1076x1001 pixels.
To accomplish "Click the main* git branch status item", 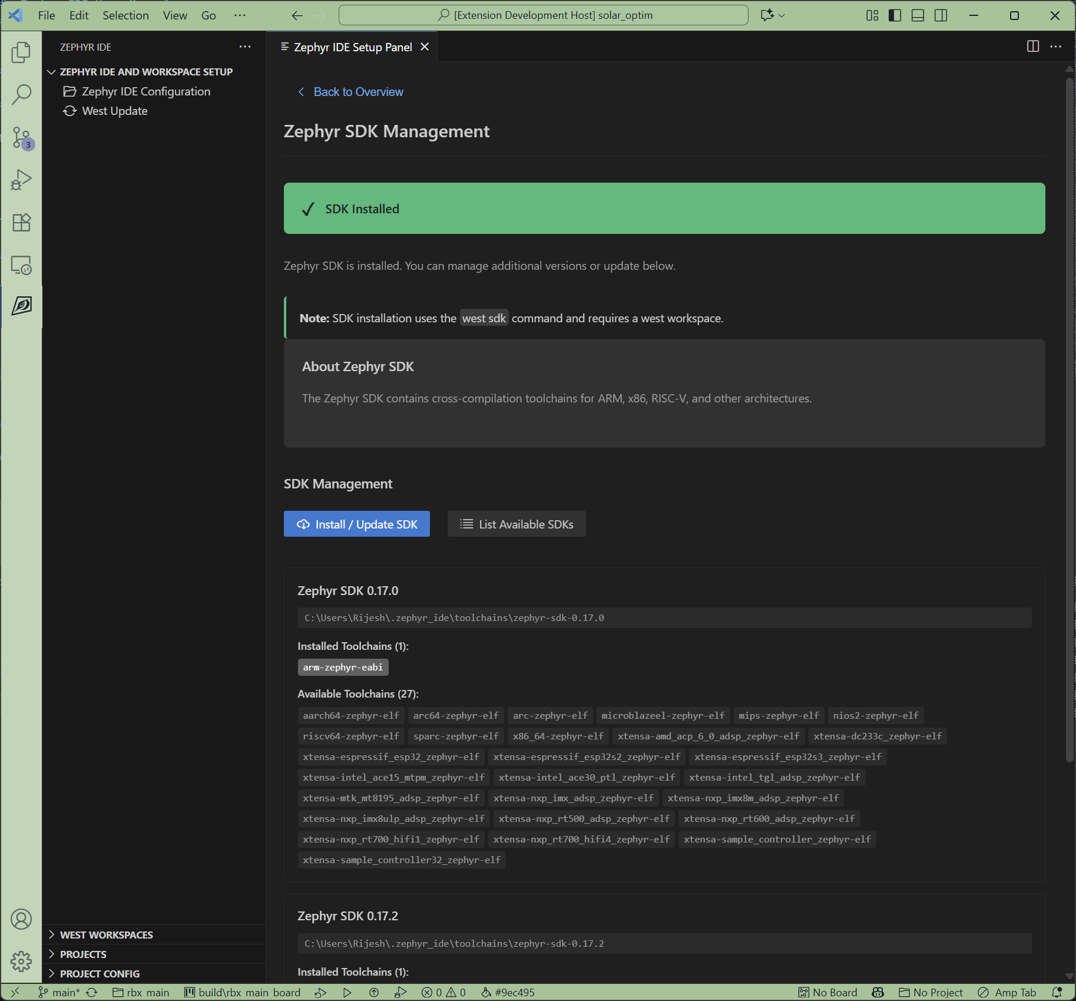I will (x=59, y=992).
